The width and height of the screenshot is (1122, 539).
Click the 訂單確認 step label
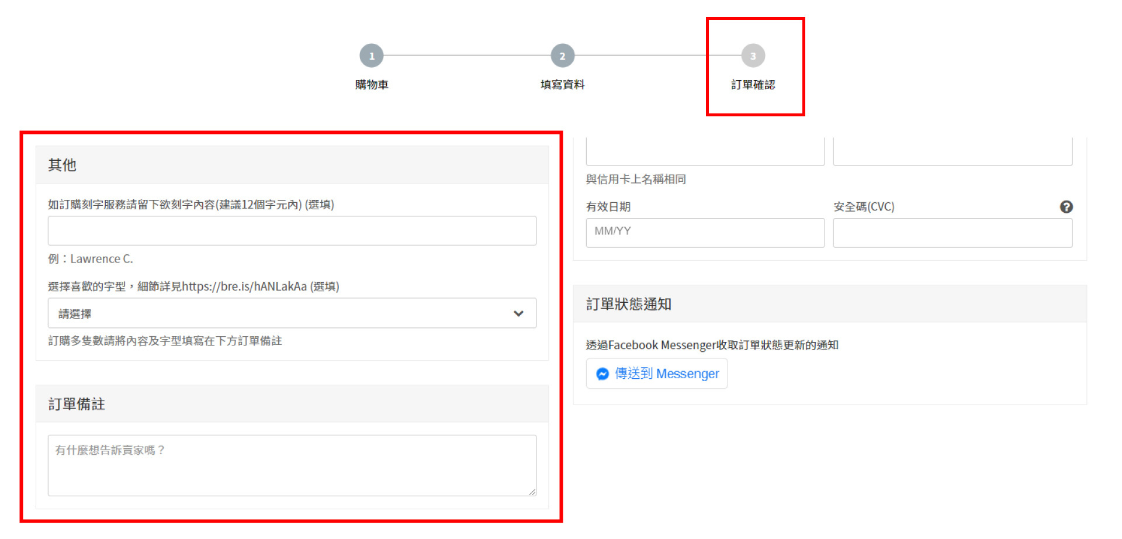(753, 85)
